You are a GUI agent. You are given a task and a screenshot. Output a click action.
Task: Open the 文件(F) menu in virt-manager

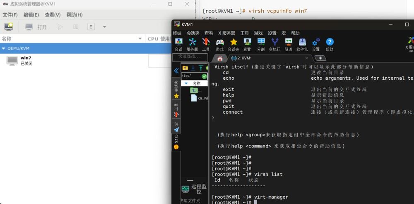tap(10, 15)
